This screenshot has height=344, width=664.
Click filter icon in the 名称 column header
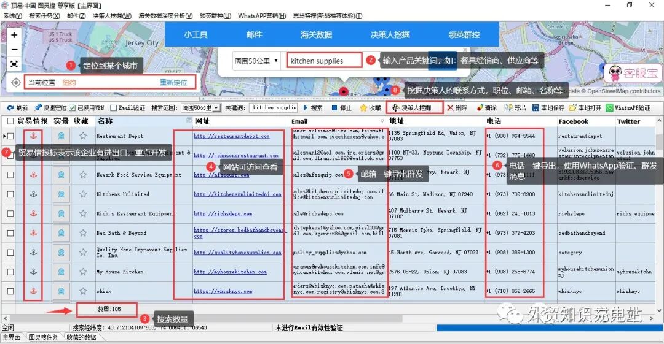pyautogui.click(x=189, y=120)
